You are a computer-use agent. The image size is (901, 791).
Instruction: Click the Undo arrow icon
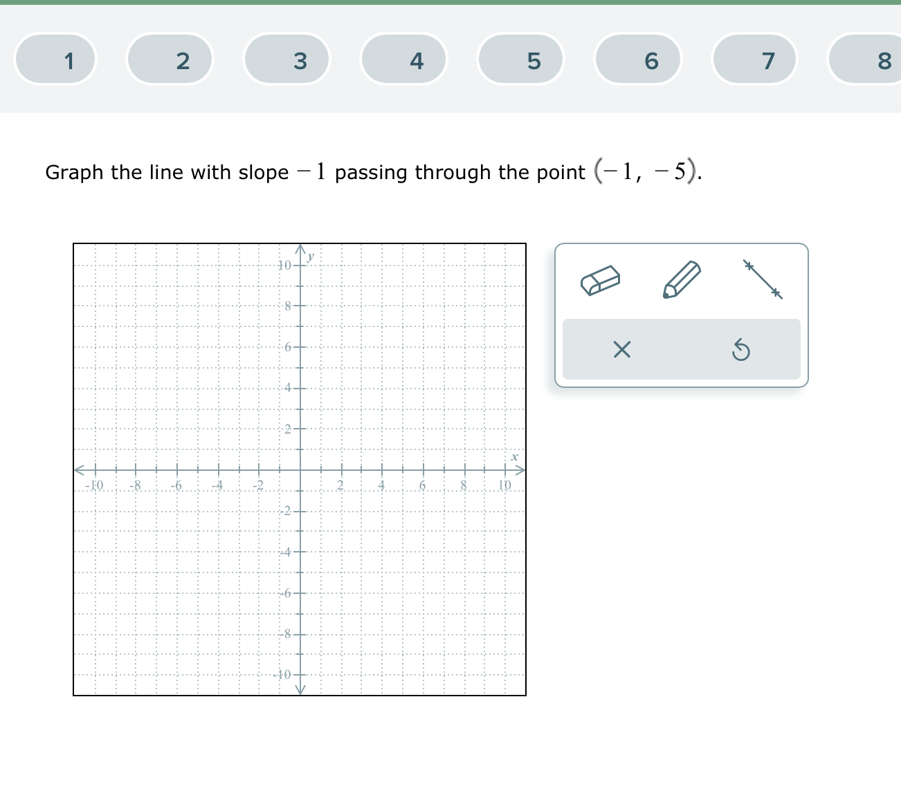(740, 350)
